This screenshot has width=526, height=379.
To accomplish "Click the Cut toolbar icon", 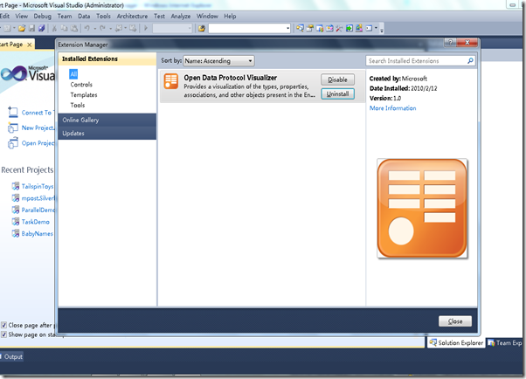I will [54, 29].
